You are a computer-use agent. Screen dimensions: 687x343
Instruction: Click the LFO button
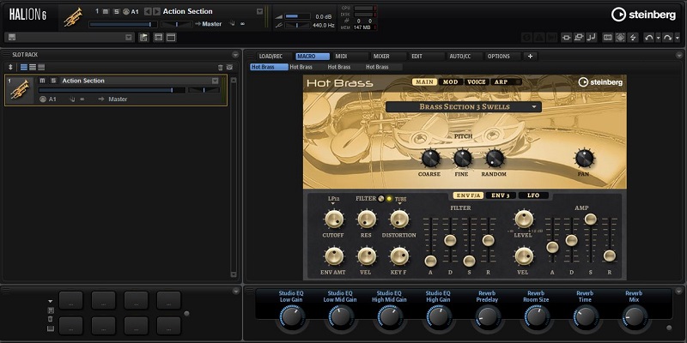pyautogui.click(x=532, y=196)
